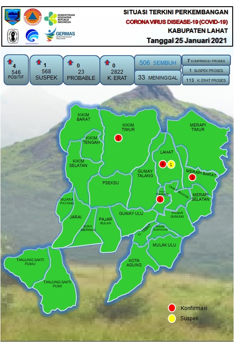
Task: Click the yellow suspek marker in Lahat
Action: click(171, 164)
